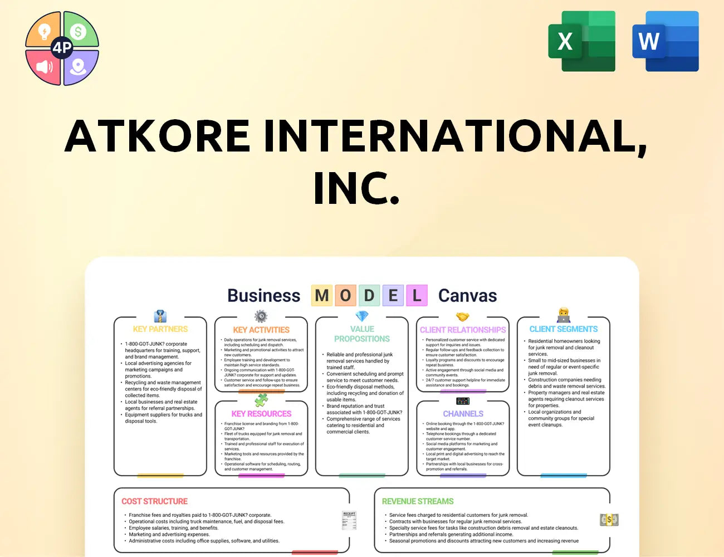This screenshot has width=724, height=557.
Task: Click the CLIENT SEGMENTS heading
Action: (564, 329)
